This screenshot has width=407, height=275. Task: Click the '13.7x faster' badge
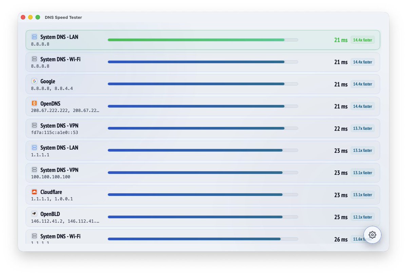pyautogui.click(x=363, y=128)
